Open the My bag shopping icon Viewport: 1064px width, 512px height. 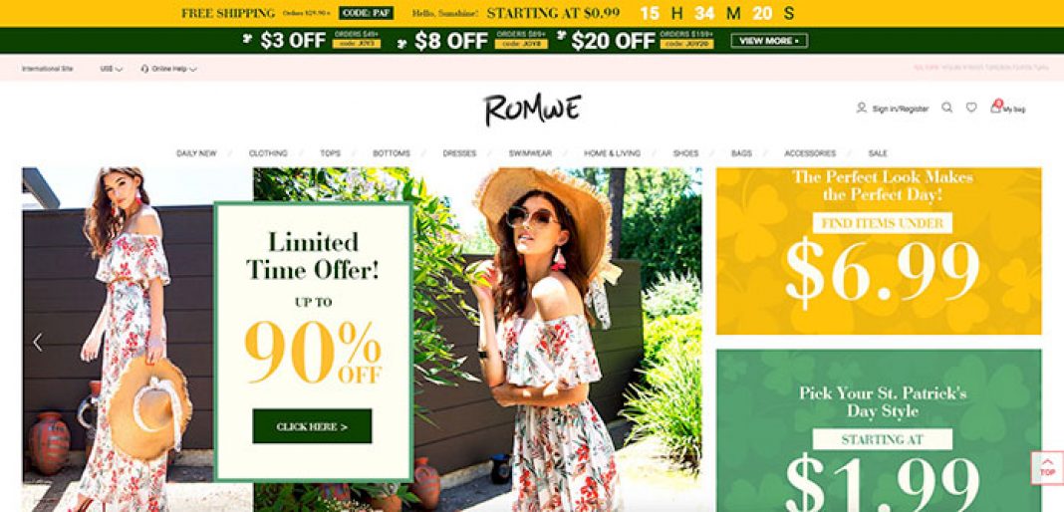(995, 107)
